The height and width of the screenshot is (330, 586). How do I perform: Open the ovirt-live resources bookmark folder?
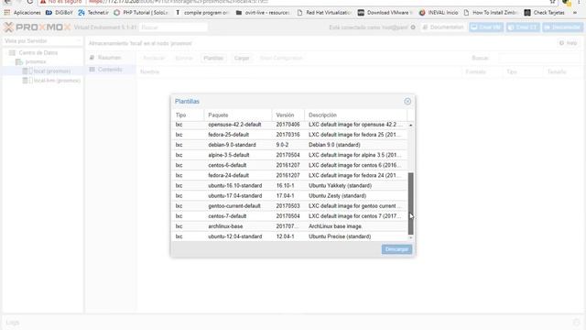[x=263, y=13]
